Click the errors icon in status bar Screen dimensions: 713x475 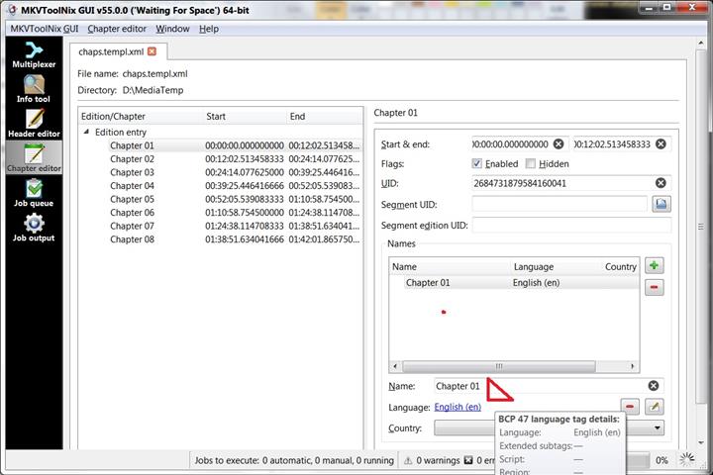pos(468,460)
